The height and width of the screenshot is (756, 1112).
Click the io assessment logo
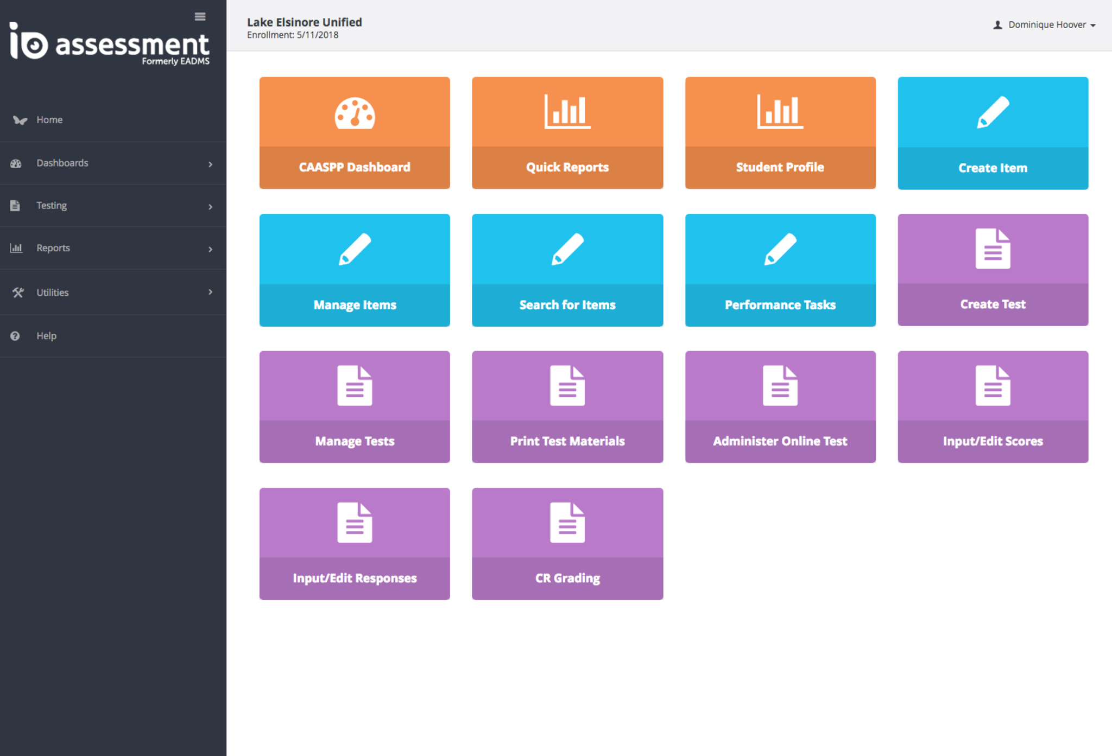(110, 45)
